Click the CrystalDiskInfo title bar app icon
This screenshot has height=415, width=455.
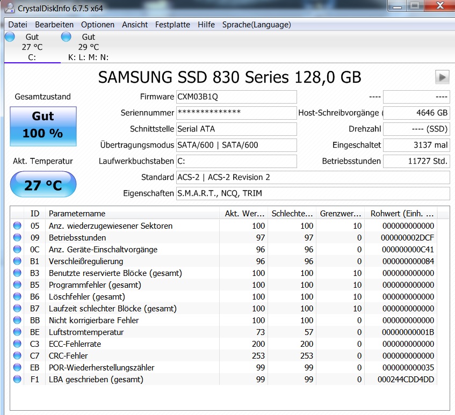pyautogui.click(x=10, y=8)
